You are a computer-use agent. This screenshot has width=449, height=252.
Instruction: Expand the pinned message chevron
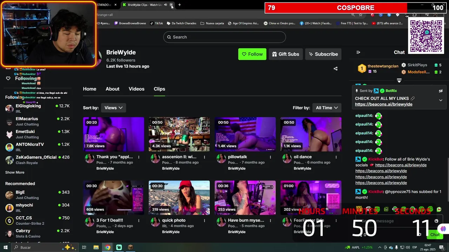(441, 100)
